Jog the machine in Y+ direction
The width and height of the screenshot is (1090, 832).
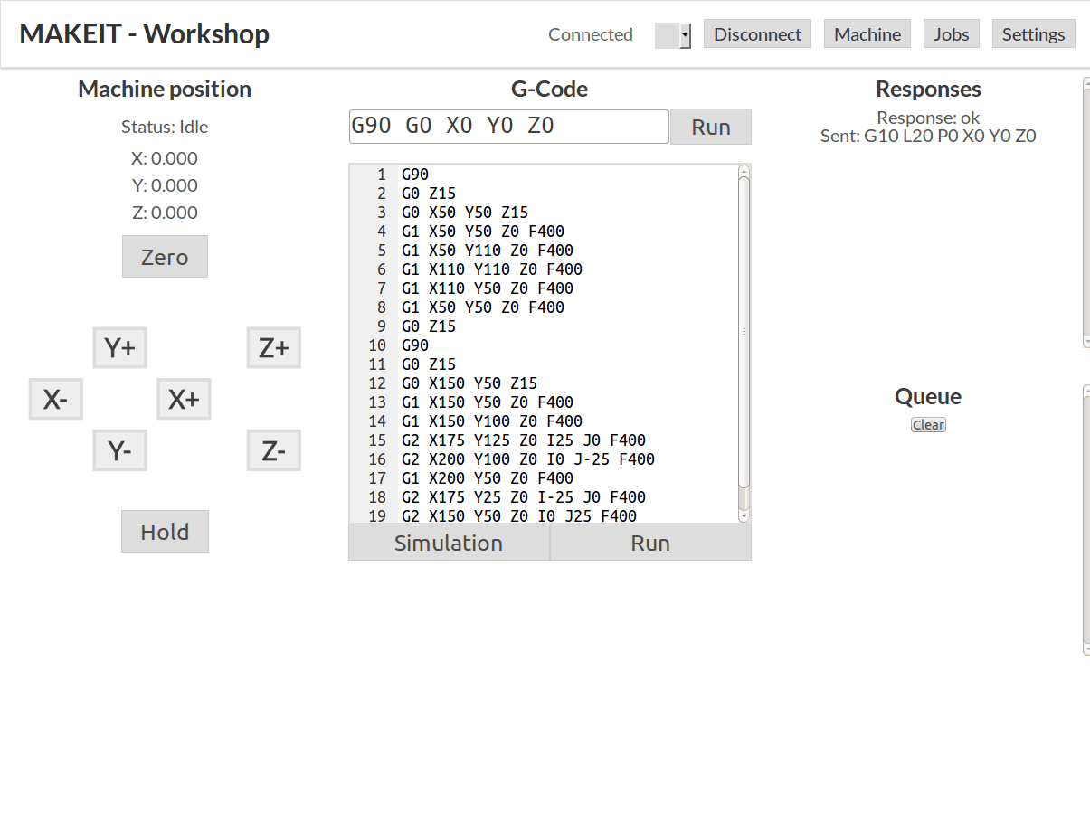click(119, 347)
